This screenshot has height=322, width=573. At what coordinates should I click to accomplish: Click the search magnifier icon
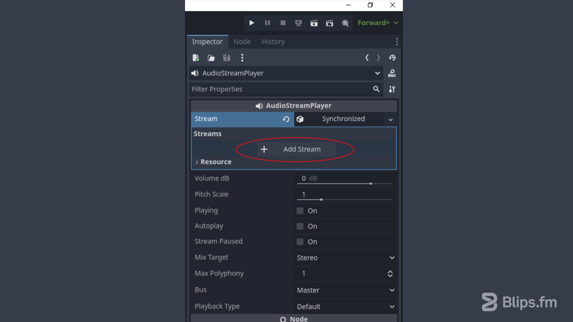click(376, 89)
